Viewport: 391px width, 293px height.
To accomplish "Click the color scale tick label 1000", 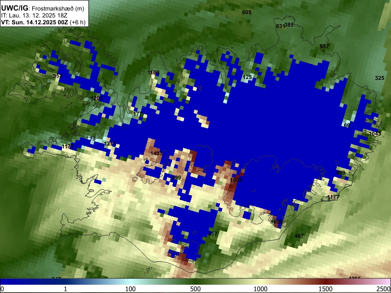I will (260, 289).
